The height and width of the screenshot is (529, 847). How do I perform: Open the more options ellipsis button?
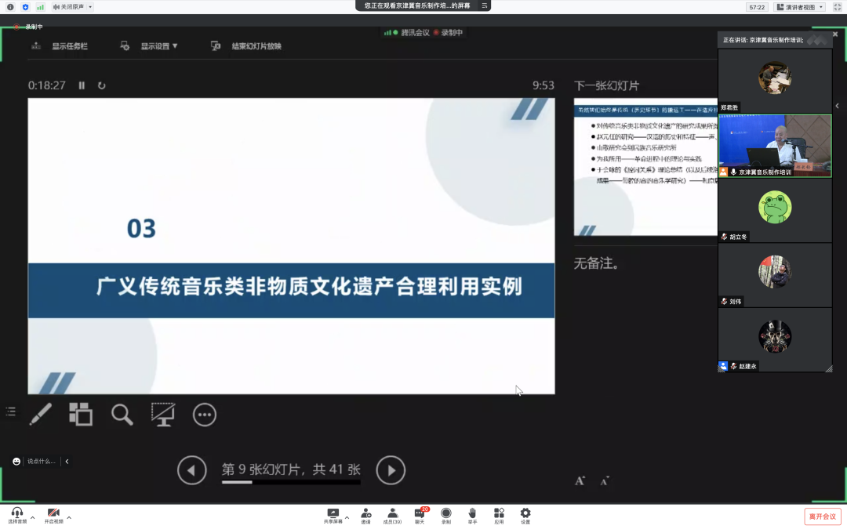(205, 414)
